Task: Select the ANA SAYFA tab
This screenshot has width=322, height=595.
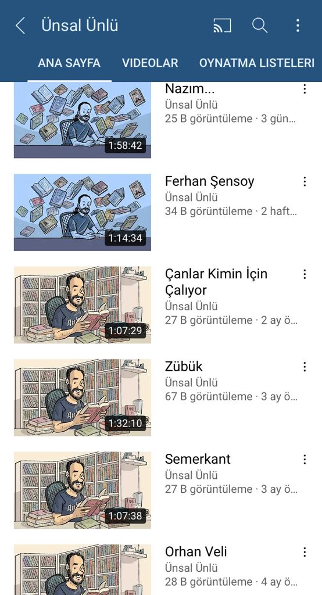Action: click(69, 63)
